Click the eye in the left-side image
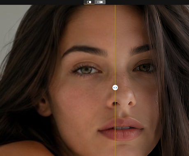 pos(87,70)
